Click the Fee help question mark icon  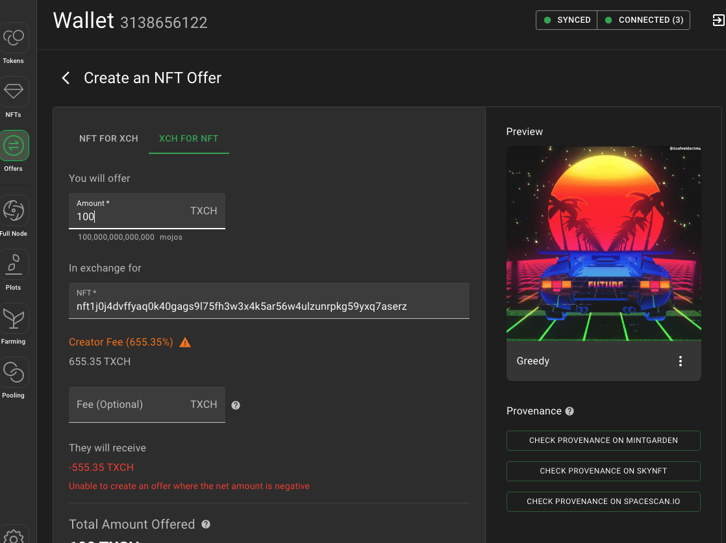click(236, 405)
